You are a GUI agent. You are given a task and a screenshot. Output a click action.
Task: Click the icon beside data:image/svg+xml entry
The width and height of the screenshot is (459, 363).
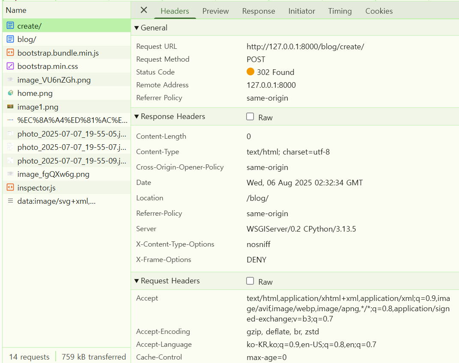[10, 201]
